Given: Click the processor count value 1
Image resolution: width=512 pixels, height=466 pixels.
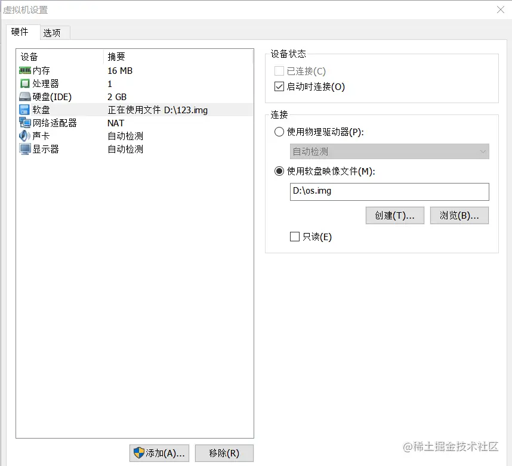Looking at the screenshot, I should click(110, 84).
